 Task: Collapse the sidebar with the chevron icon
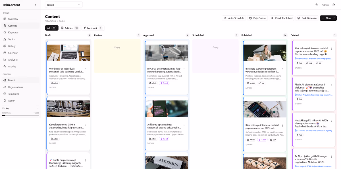(35, 5)
